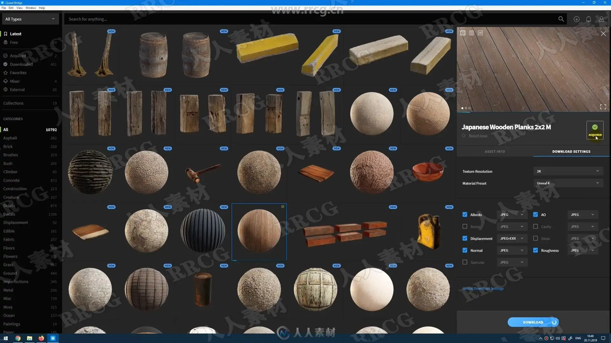The width and height of the screenshot is (611, 343).
Task: Close the asset details panel
Action: 603,33
